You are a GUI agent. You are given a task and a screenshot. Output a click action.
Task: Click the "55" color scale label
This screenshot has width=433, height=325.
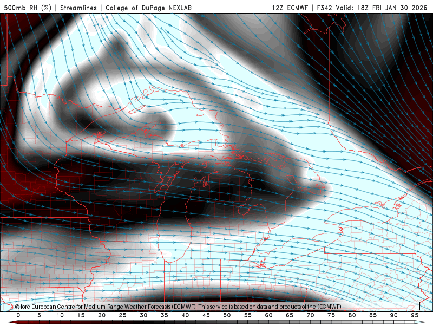(248, 315)
